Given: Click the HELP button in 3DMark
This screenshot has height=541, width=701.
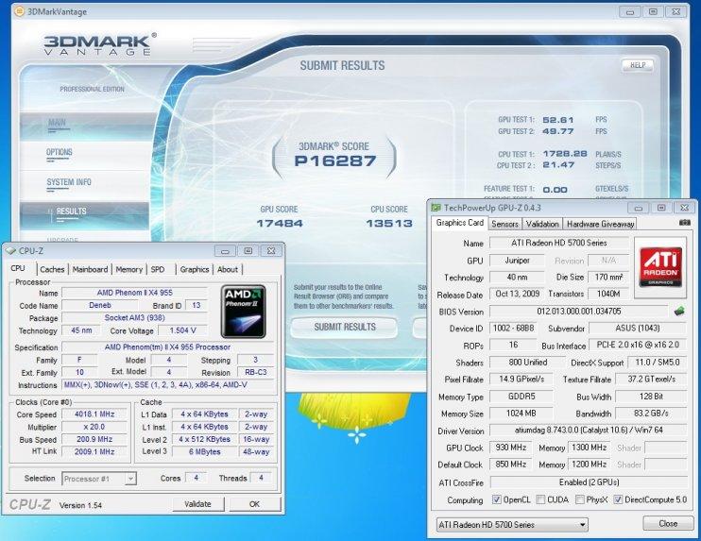Looking at the screenshot, I should (637, 65).
